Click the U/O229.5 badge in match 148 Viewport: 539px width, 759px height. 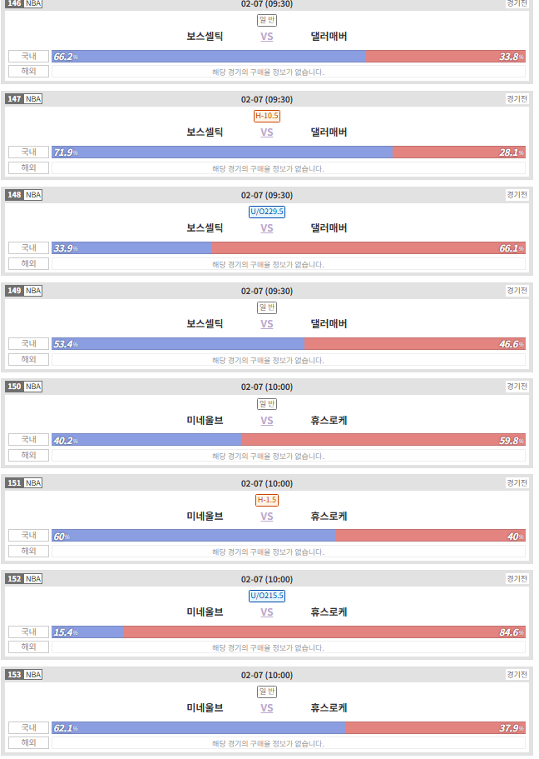coord(267,212)
